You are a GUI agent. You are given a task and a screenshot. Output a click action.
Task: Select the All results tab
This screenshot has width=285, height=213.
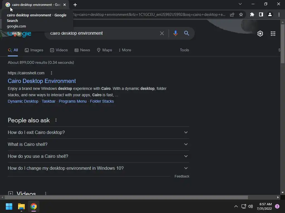[x=13, y=50]
